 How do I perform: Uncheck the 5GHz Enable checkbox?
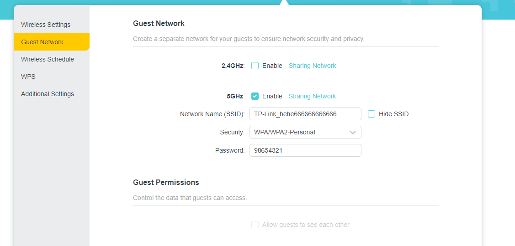pyautogui.click(x=255, y=96)
